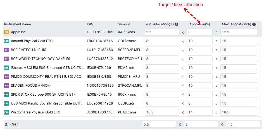Click the ETC badge for Amundi Physical Gold
Screen dimensions: 264x131
6,41
